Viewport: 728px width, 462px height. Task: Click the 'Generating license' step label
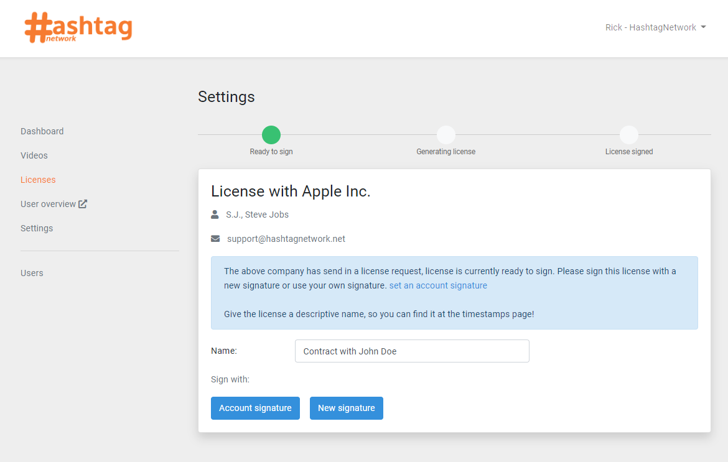[446, 152]
